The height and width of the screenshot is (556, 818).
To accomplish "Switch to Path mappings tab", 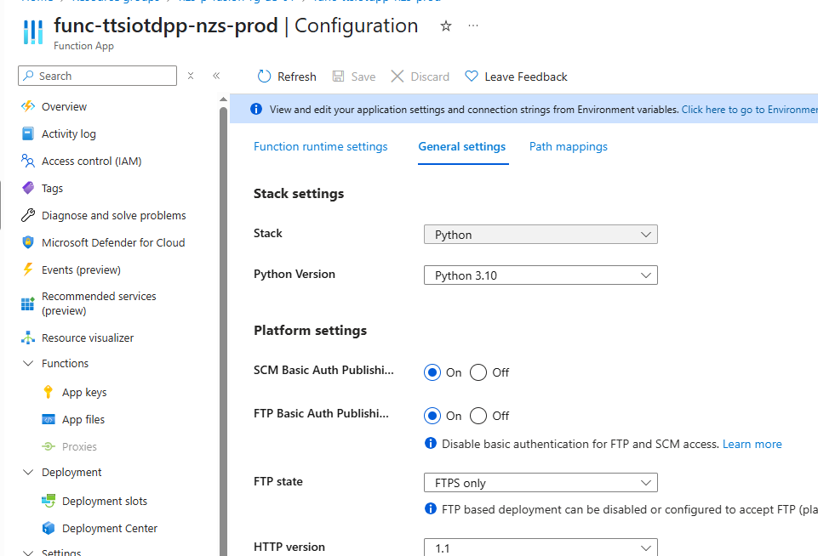I will [568, 147].
